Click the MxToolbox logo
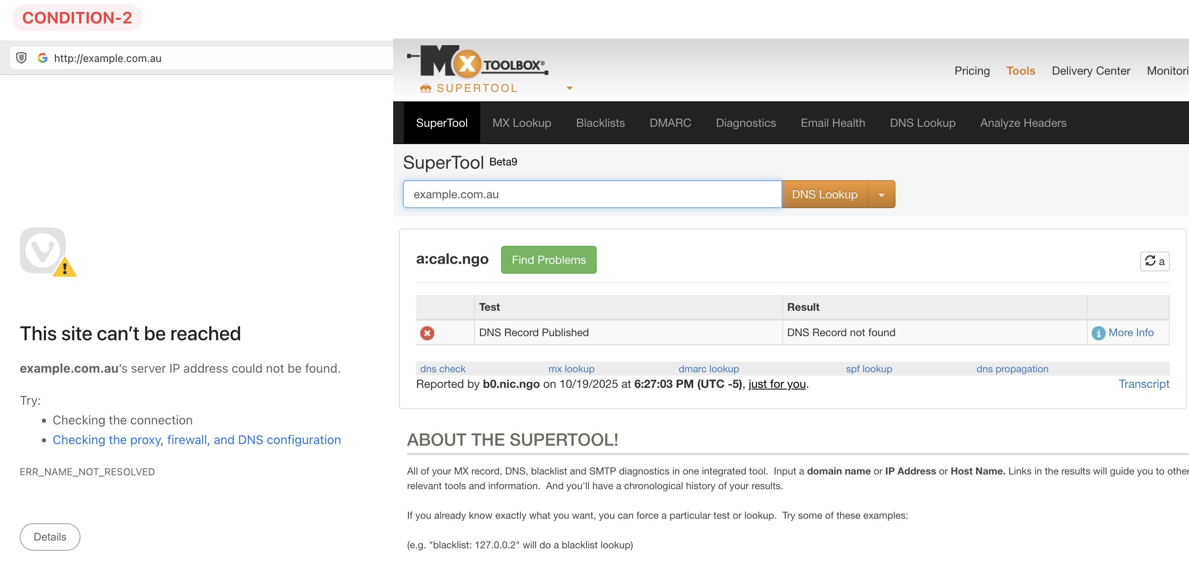This screenshot has width=1189, height=575. pos(478,62)
